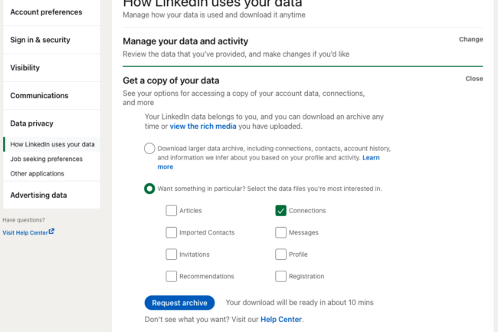
Task: Open Advertising data section
Action: [51, 195]
